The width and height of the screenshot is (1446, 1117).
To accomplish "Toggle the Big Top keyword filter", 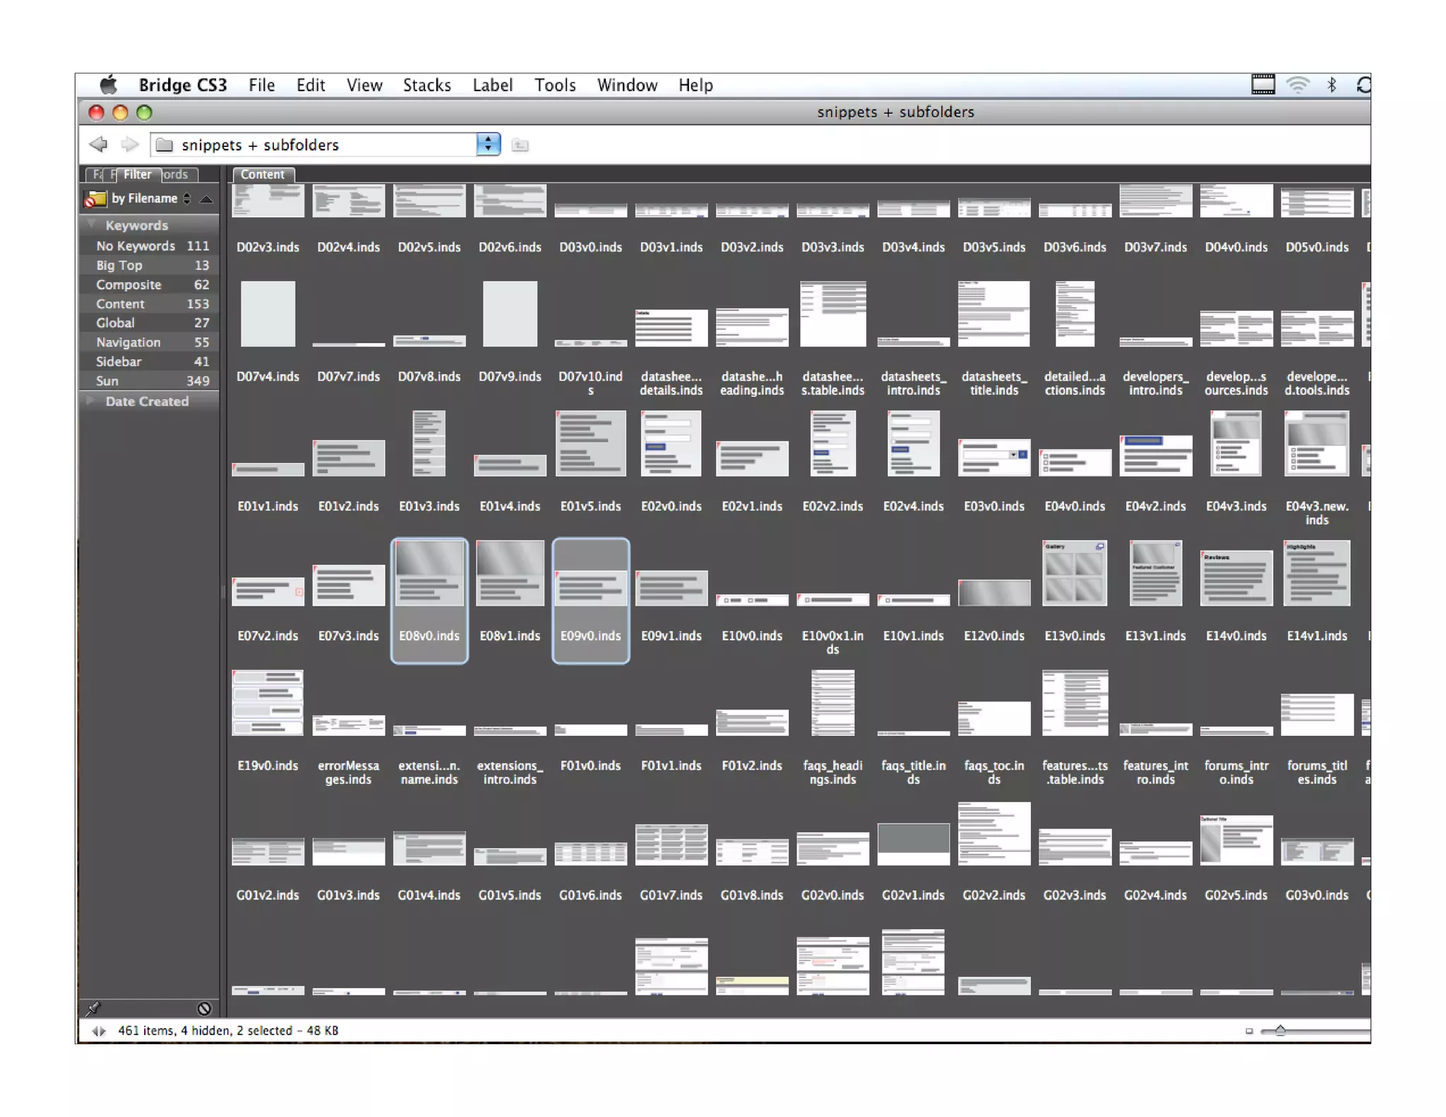I will coord(119,265).
